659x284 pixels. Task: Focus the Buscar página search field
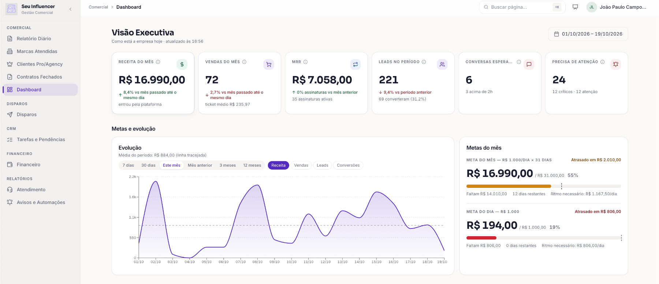point(522,7)
